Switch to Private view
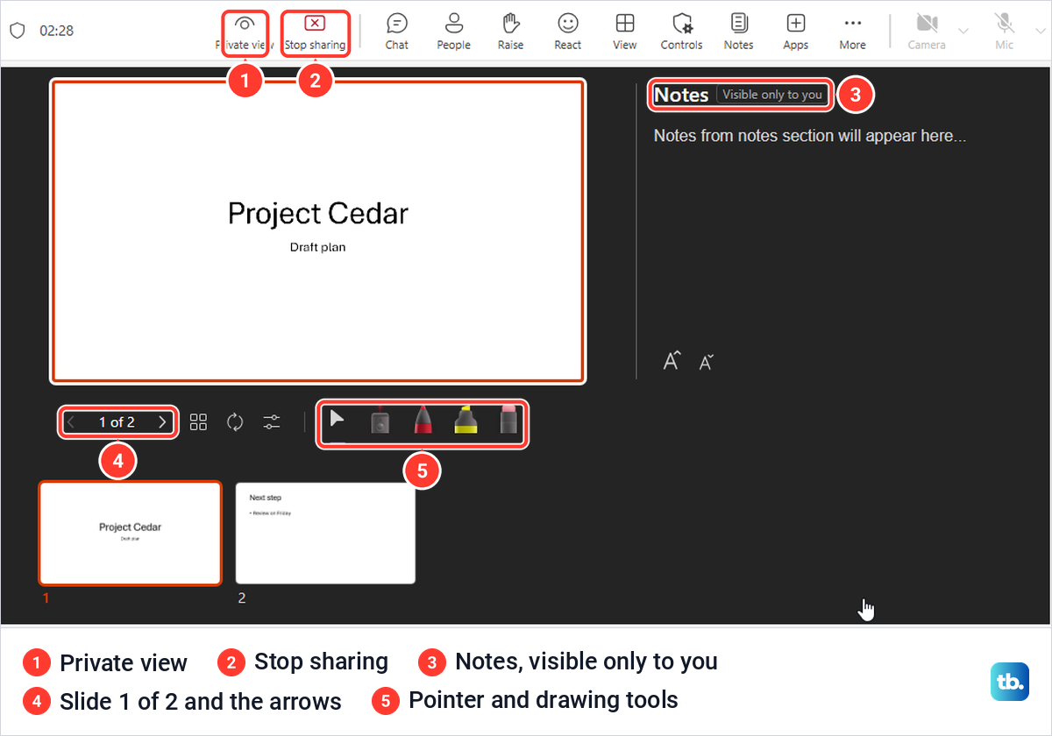This screenshot has height=736, width=1052. [245, 32]
